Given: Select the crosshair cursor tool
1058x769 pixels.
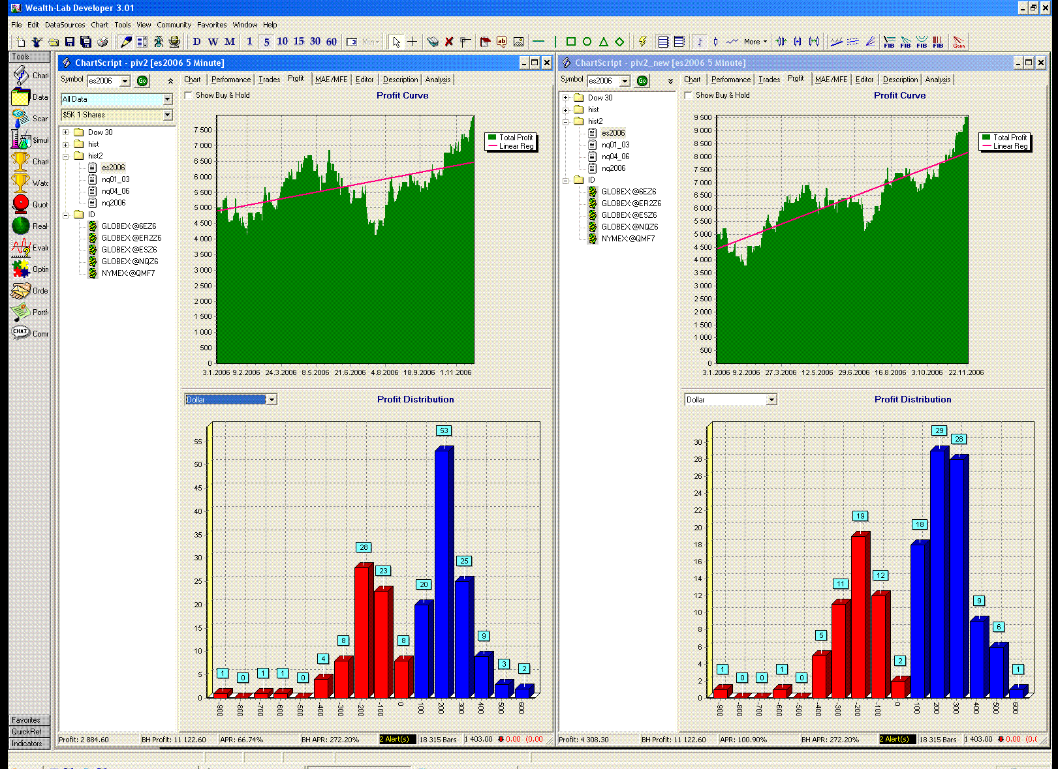Looking at the screenshot, I should (x=412, y=42).
